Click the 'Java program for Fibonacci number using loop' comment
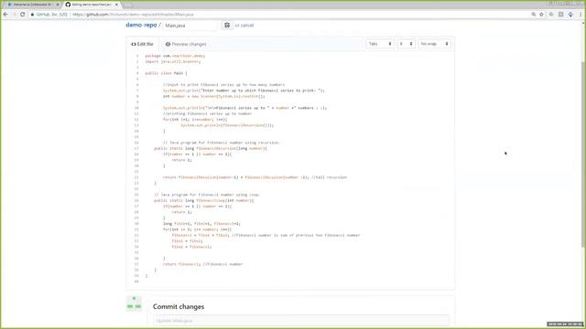The width and height of the screenshot is (586, 329). [x=207, y=195]
